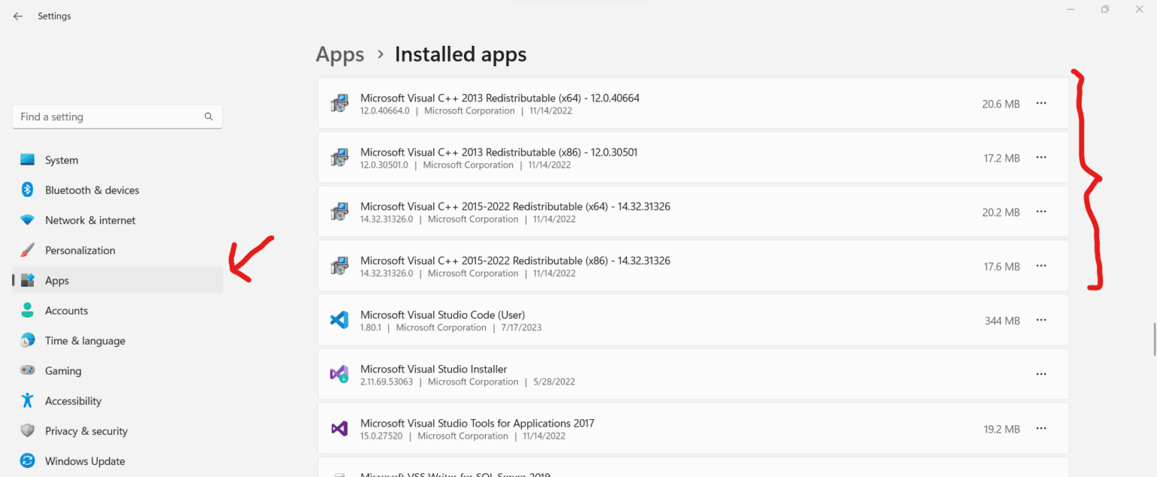Click the Privacy & security shield icon

[28, 431]
